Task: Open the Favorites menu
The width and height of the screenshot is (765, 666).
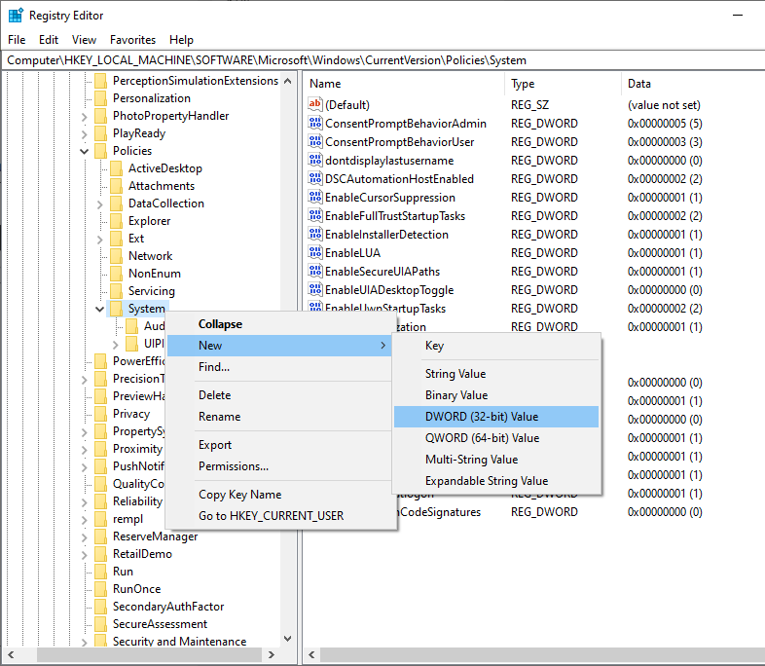Action: click(132, 40)
